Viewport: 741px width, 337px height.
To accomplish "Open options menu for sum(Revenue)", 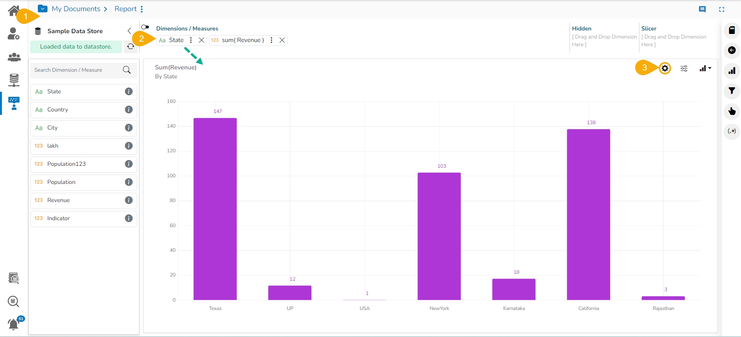I will pyautogui.click(x=271, y=40).
